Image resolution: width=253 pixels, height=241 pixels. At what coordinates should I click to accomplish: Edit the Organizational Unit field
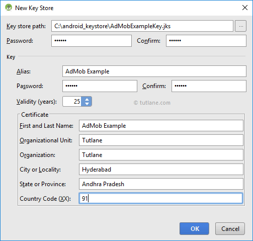161,140
